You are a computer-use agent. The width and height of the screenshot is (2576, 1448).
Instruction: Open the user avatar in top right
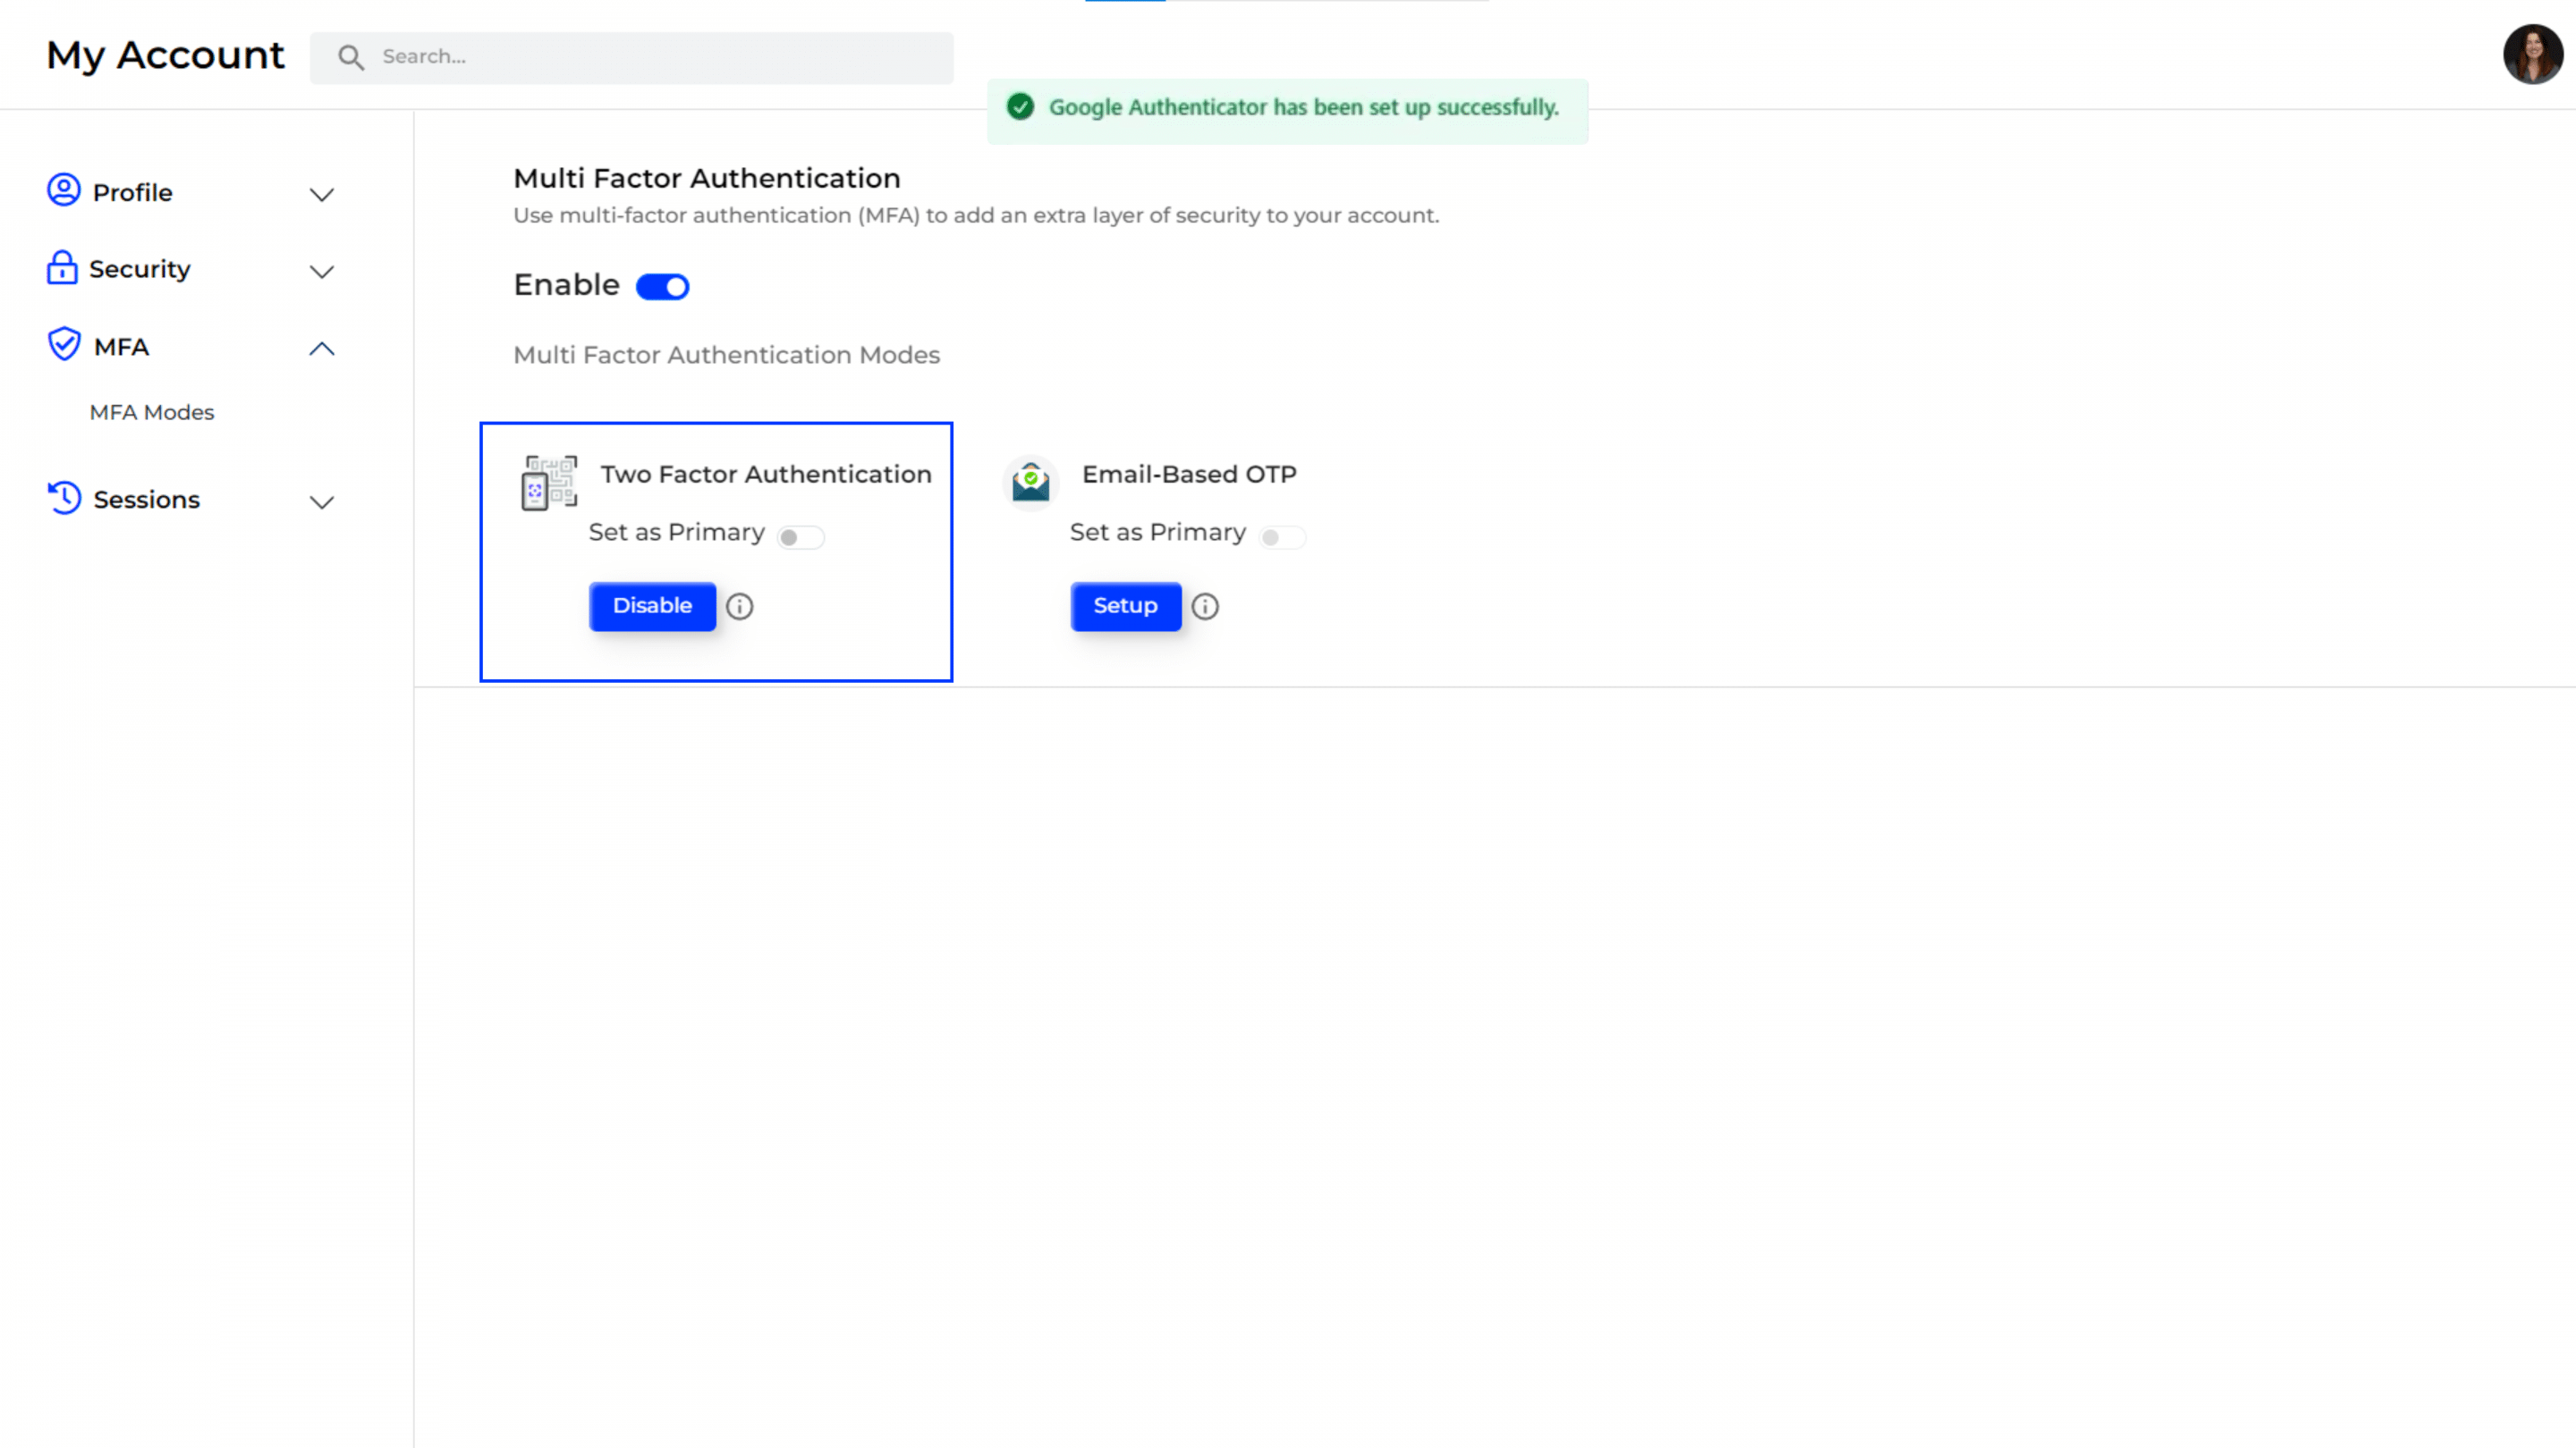click(x=2532, y=54)
